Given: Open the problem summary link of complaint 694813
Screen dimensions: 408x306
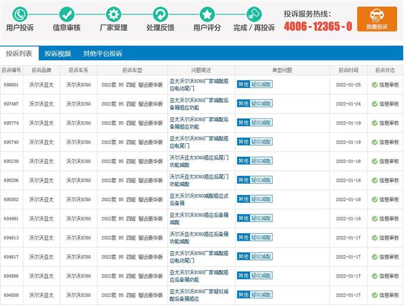Looking at the screenshot, I should coord(199,238).
